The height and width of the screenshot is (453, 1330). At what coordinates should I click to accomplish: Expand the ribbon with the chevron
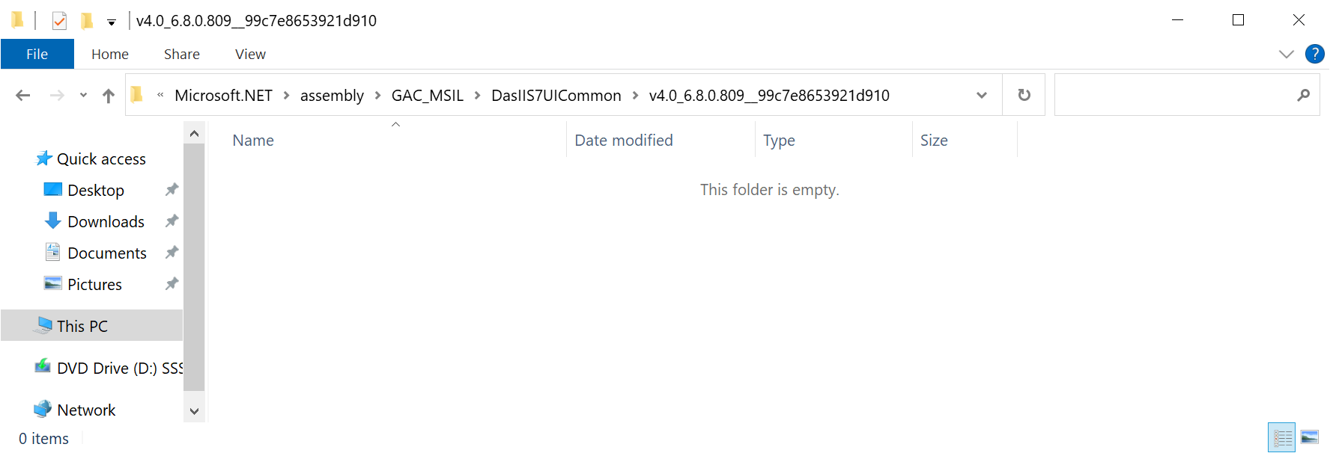[1287, 54]
